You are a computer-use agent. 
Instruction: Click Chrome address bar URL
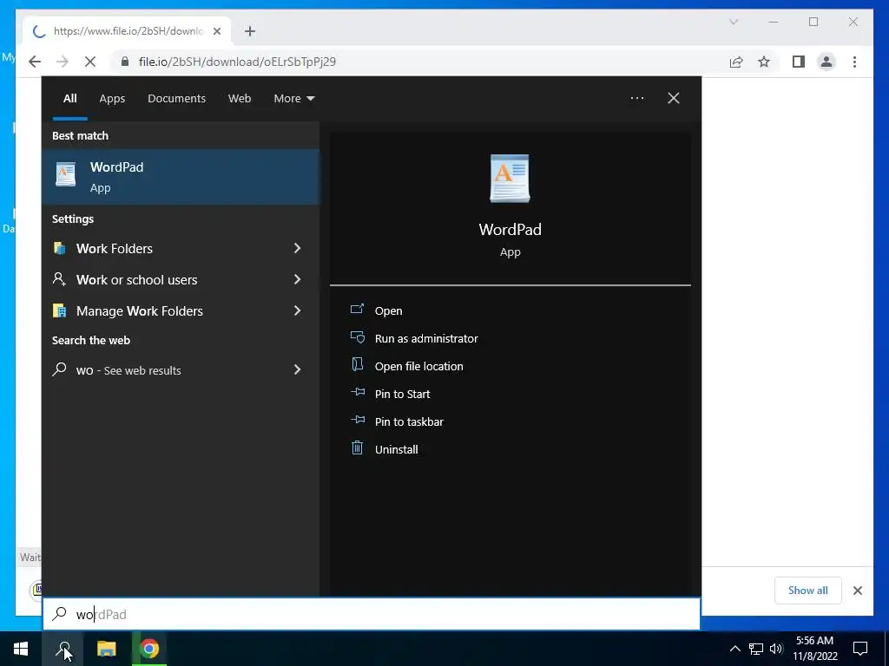coord(237,62)
